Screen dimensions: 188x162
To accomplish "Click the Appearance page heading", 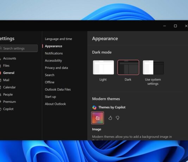I will click(x=105, y=39).
